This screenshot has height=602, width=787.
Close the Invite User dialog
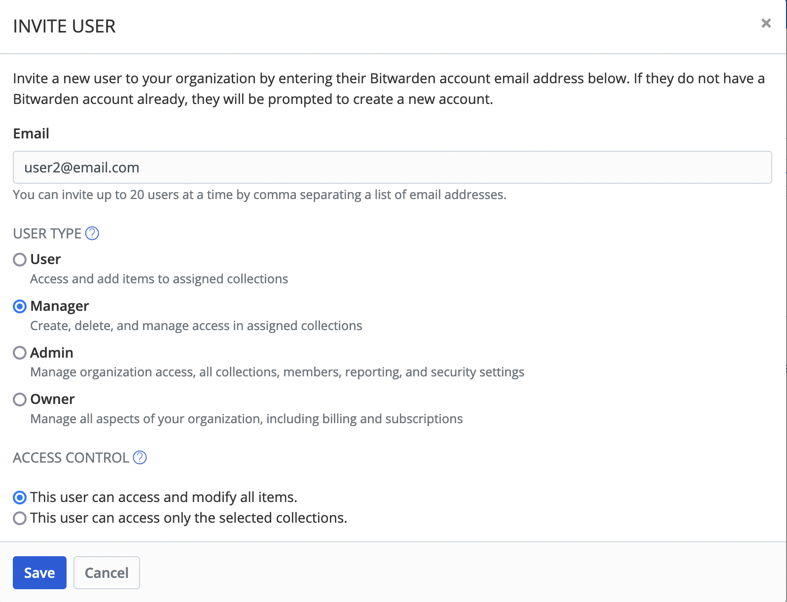point(766,23)
